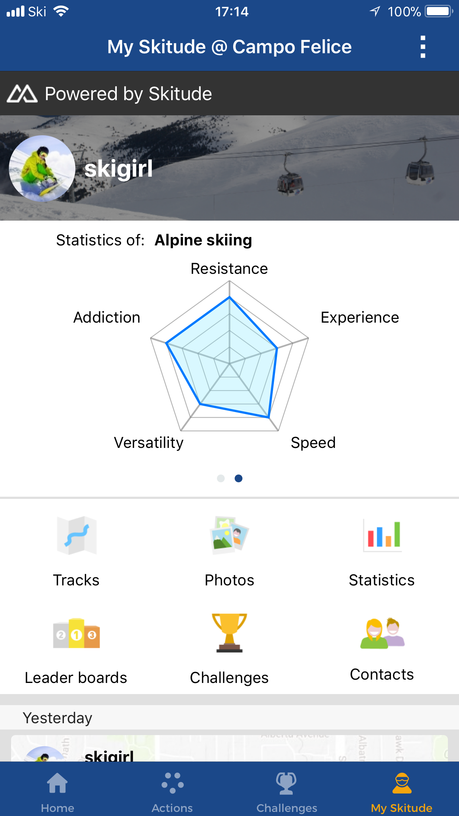
Task: Tap the Skitude mountain logo
Action: pyautogui.click(x=22, y=93)
